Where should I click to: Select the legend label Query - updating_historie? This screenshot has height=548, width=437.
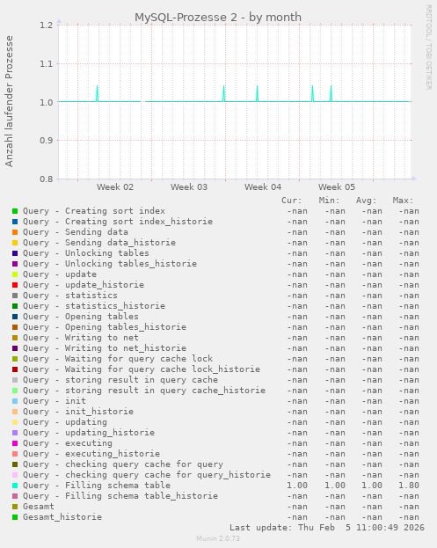[x=89, y=433]
